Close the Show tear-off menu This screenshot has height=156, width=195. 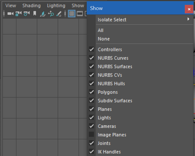tap(189, 9)
